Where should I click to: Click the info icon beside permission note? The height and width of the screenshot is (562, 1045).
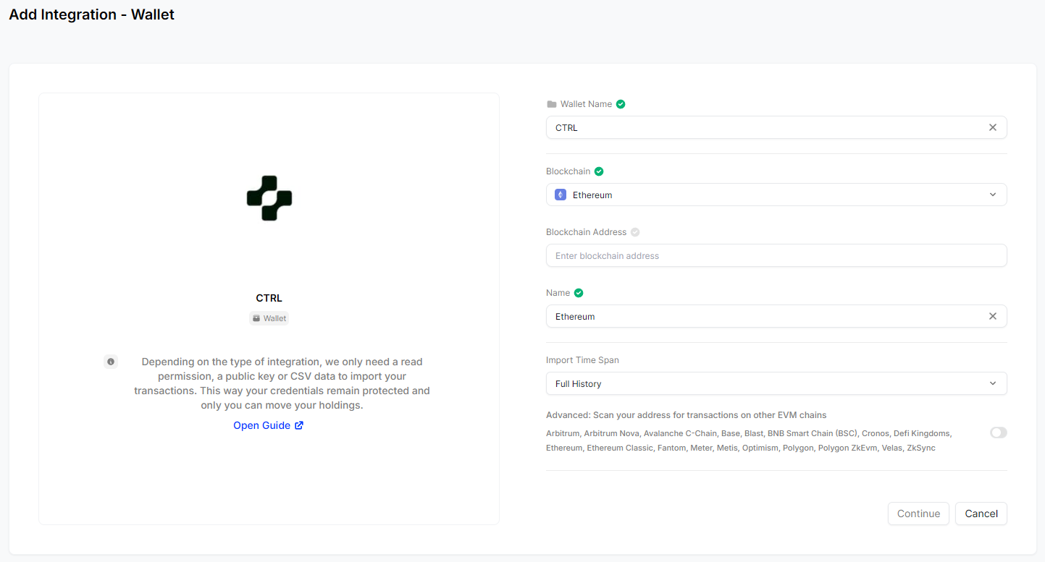111,362
